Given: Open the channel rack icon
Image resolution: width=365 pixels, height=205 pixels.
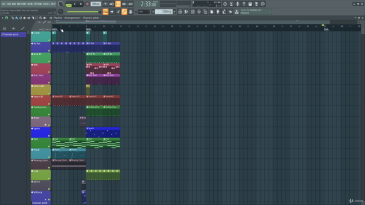Looking at the screenshot, I should click(x=193, y=11).
